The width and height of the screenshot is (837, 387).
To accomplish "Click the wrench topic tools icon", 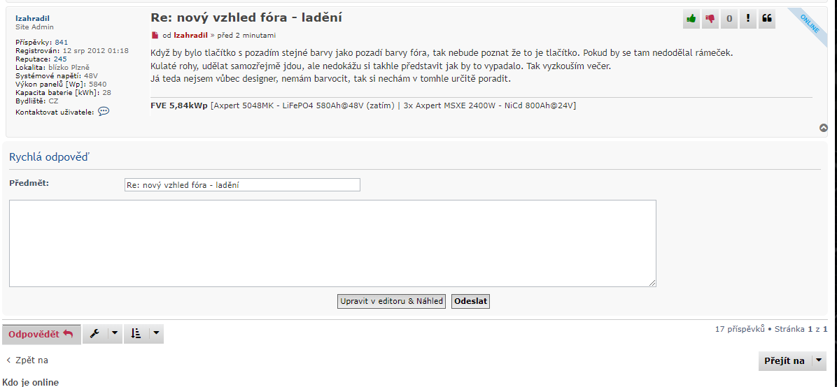I will tap(95, 334).
